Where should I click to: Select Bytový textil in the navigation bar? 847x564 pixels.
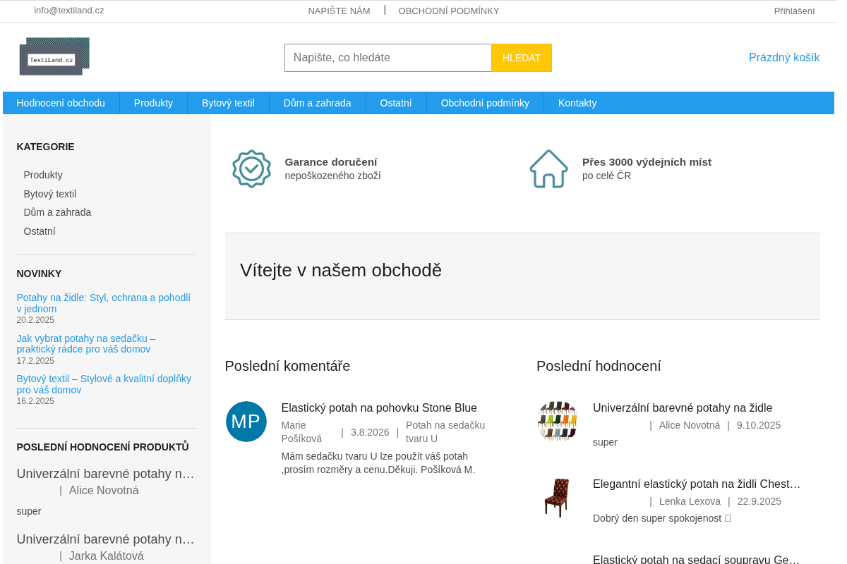(228, 103)
